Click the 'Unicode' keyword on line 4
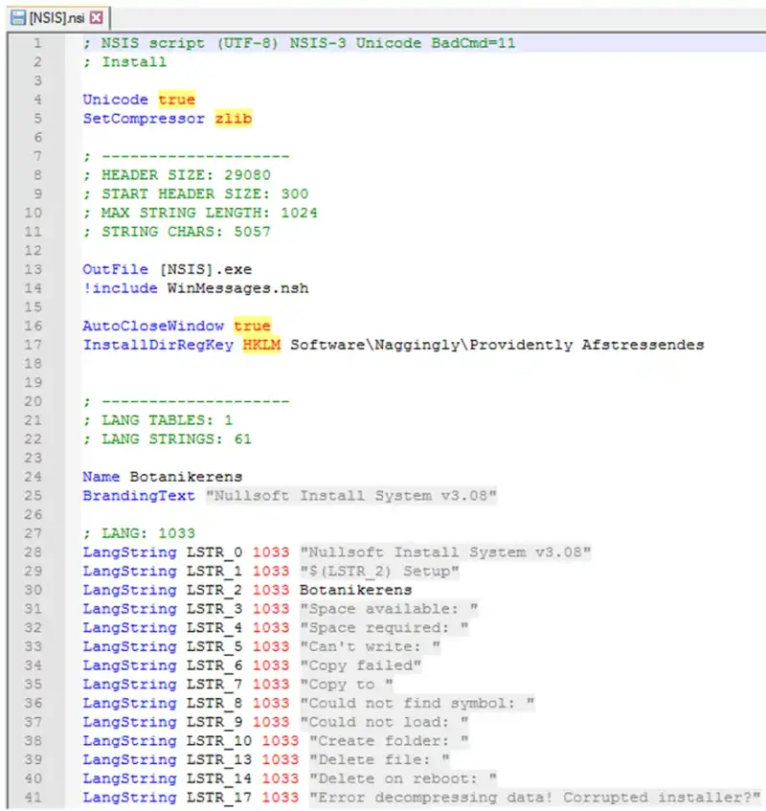The height and width of the screenshot is (811, 766). coord(115,100)
